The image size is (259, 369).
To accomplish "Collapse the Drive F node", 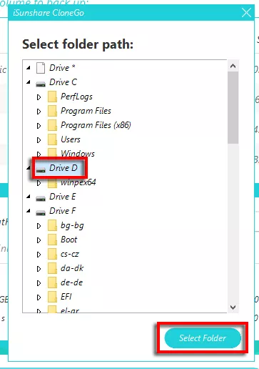I will (x=29, y=211).
